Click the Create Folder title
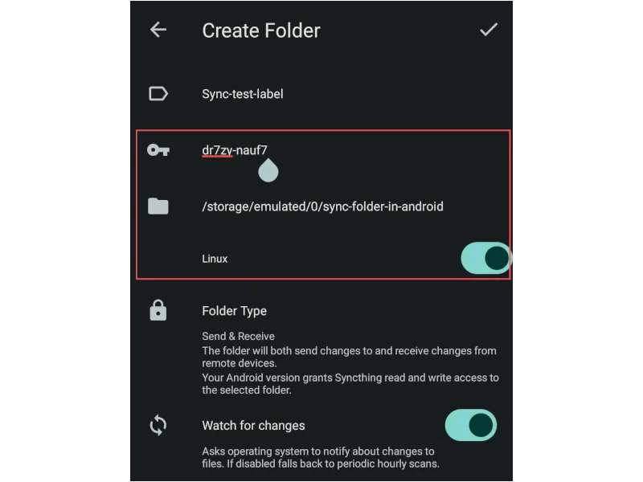 (260, 31)
